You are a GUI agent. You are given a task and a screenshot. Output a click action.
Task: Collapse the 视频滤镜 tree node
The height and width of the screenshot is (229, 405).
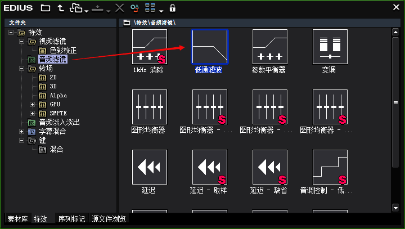point(22,41)
